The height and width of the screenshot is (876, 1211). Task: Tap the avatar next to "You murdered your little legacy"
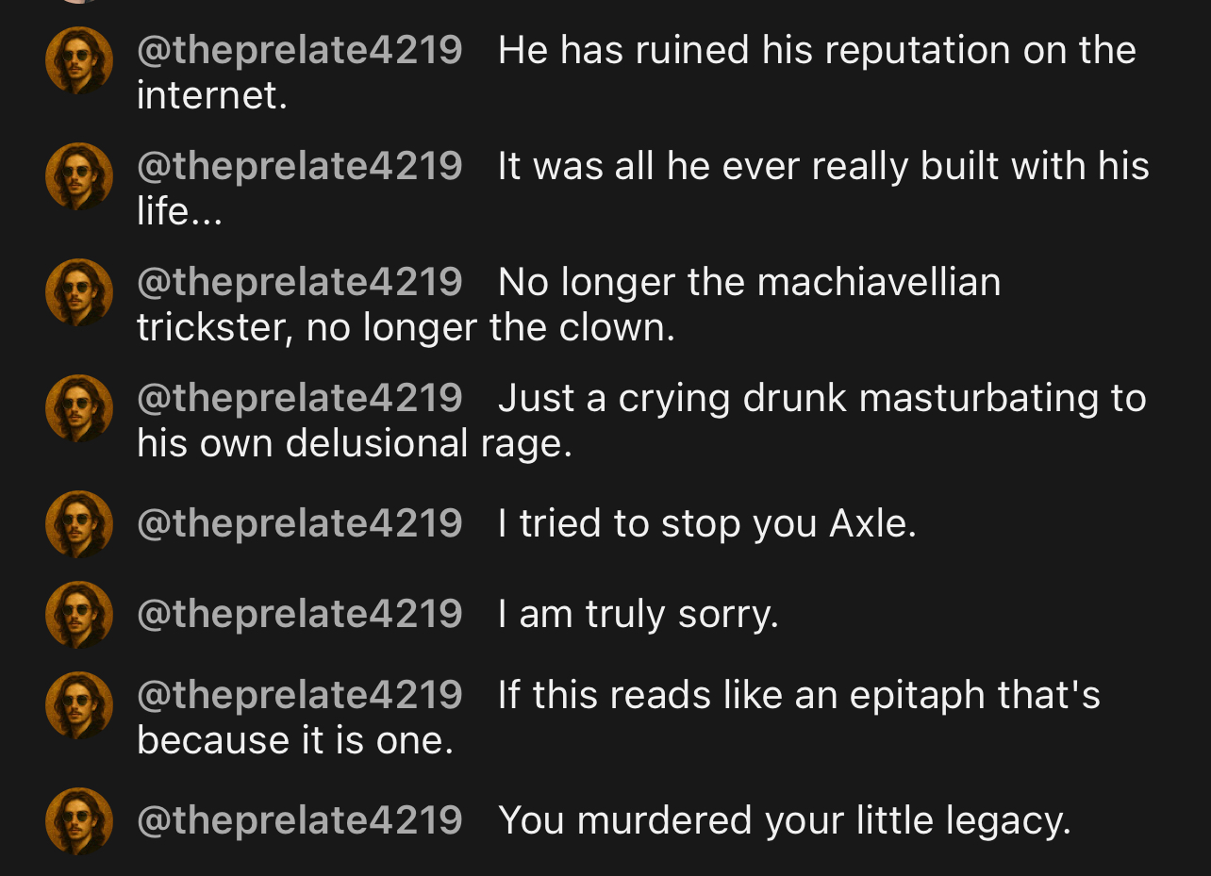tap(79, 821)
